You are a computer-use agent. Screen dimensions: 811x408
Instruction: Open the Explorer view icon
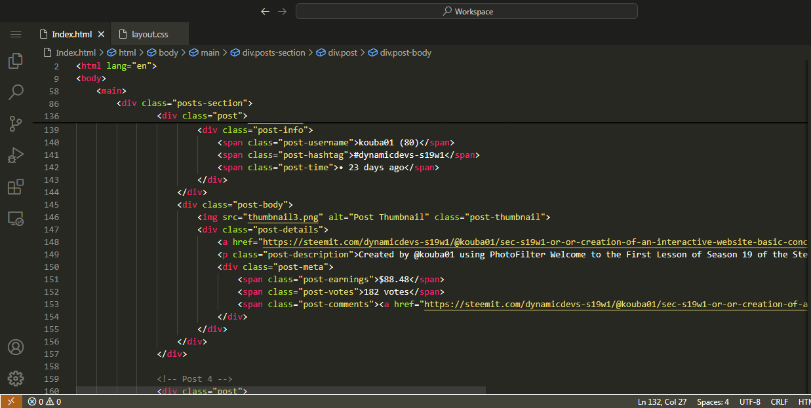pos(16,61)
